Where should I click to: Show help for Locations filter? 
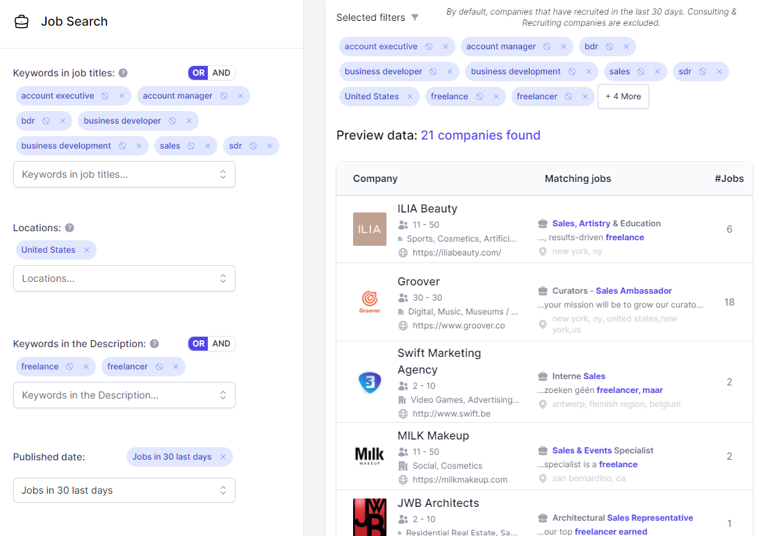(x=70, y=228)
